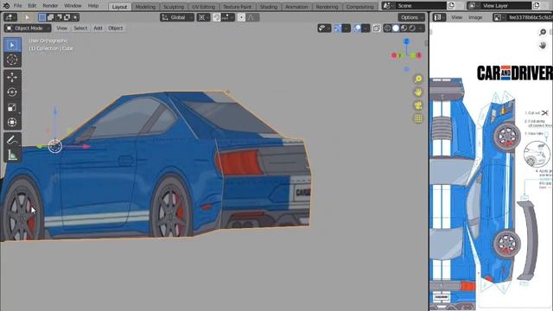Toggle proportional editing button
The image size is (553, 311).
point(241,17)
